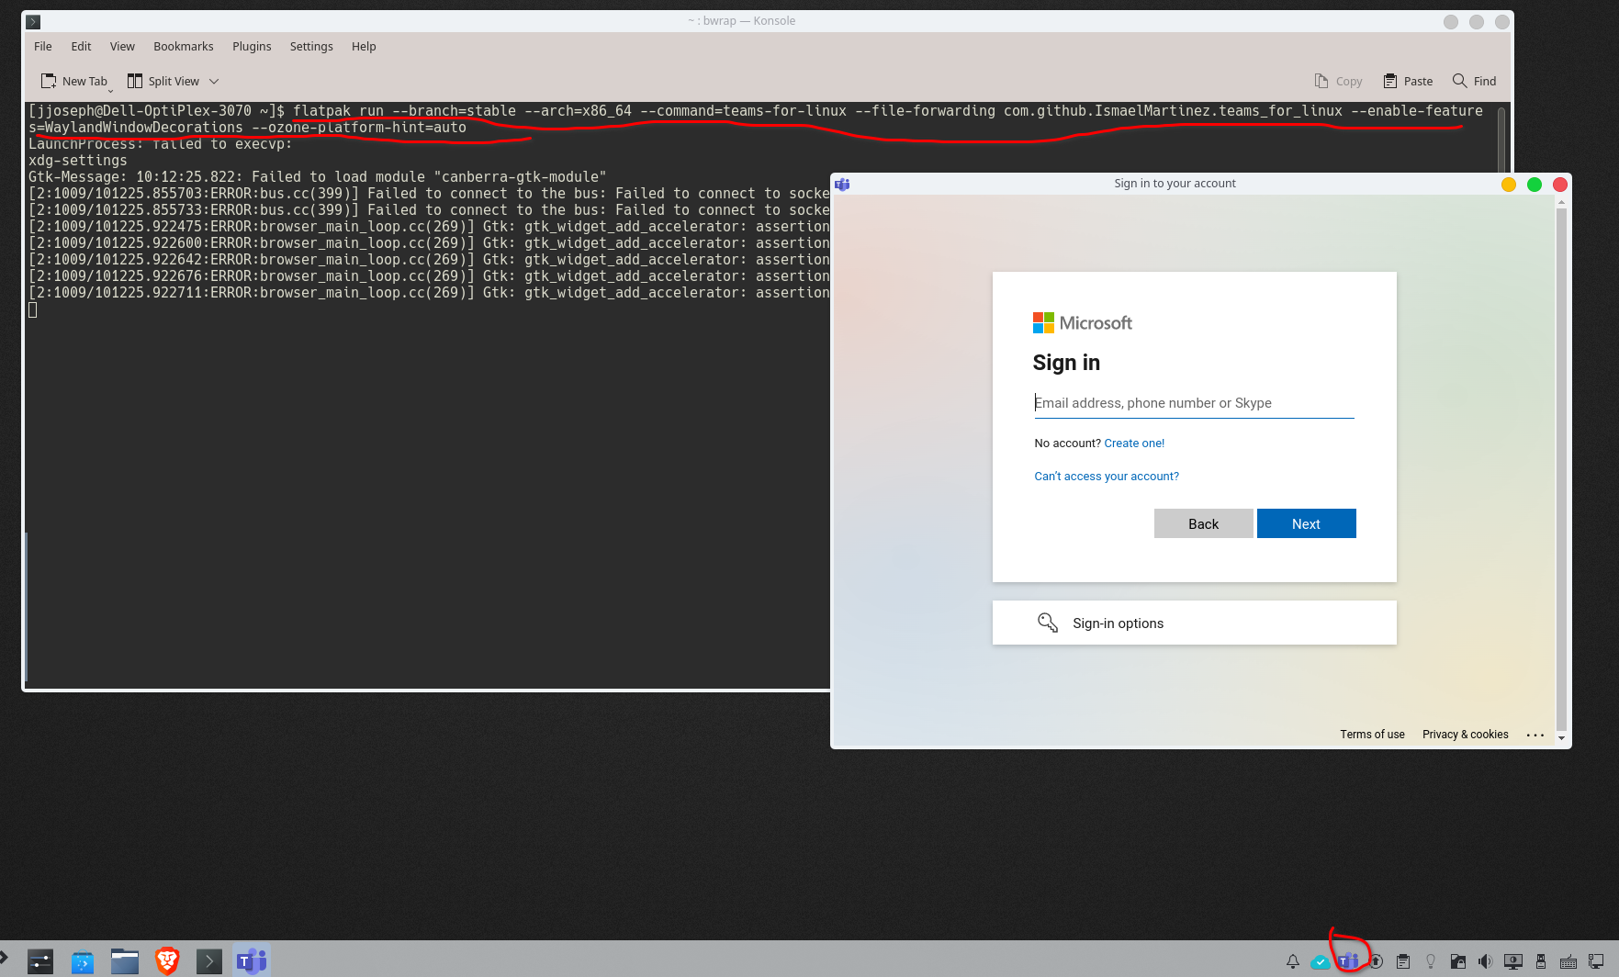
Task: Open the Discover software center
Action: point(81,960)
